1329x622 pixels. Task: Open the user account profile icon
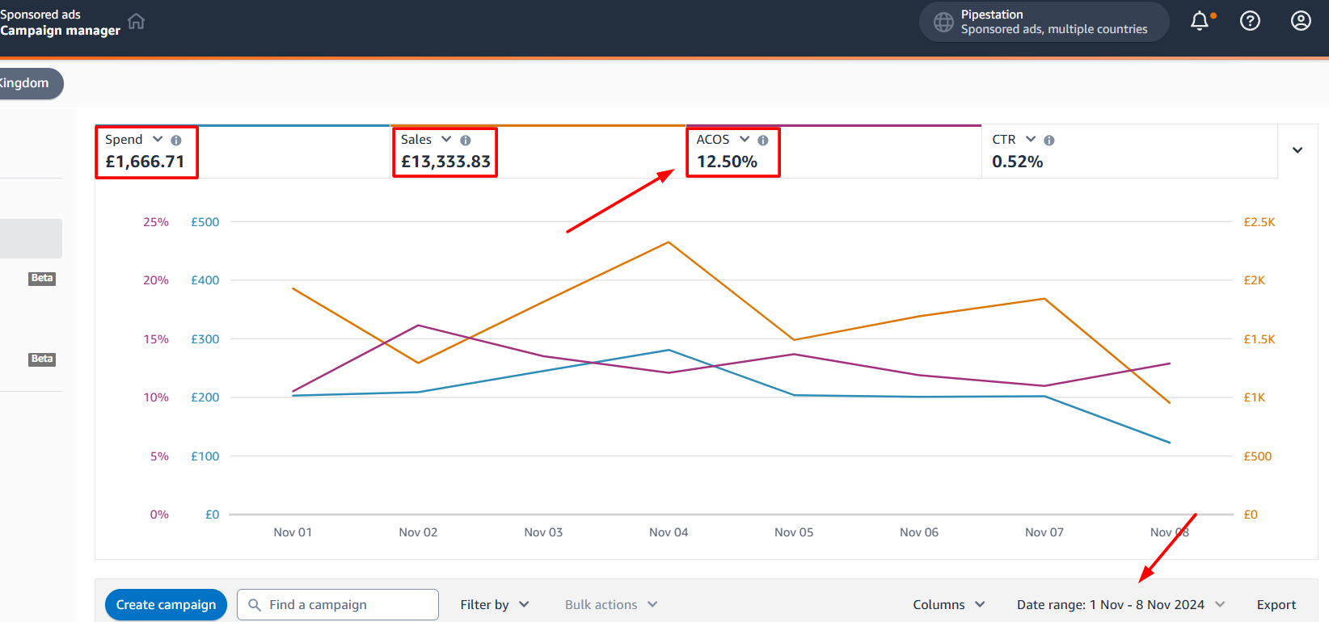[x=1301, y=21]
